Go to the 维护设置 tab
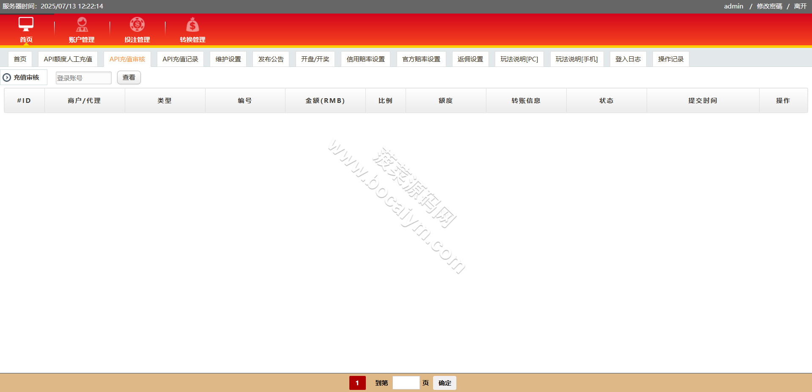812x392 pixels. (228, 59)
